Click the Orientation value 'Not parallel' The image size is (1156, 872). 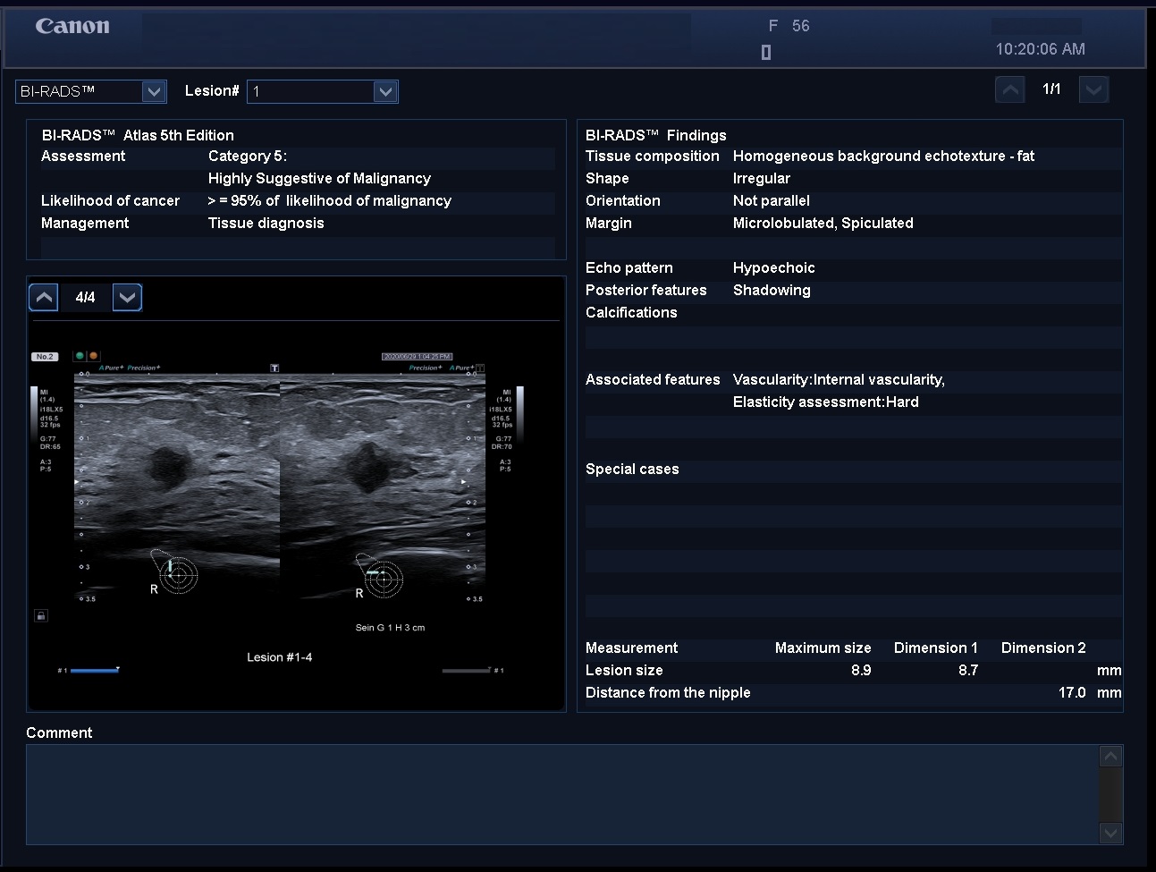coord(772,200)
